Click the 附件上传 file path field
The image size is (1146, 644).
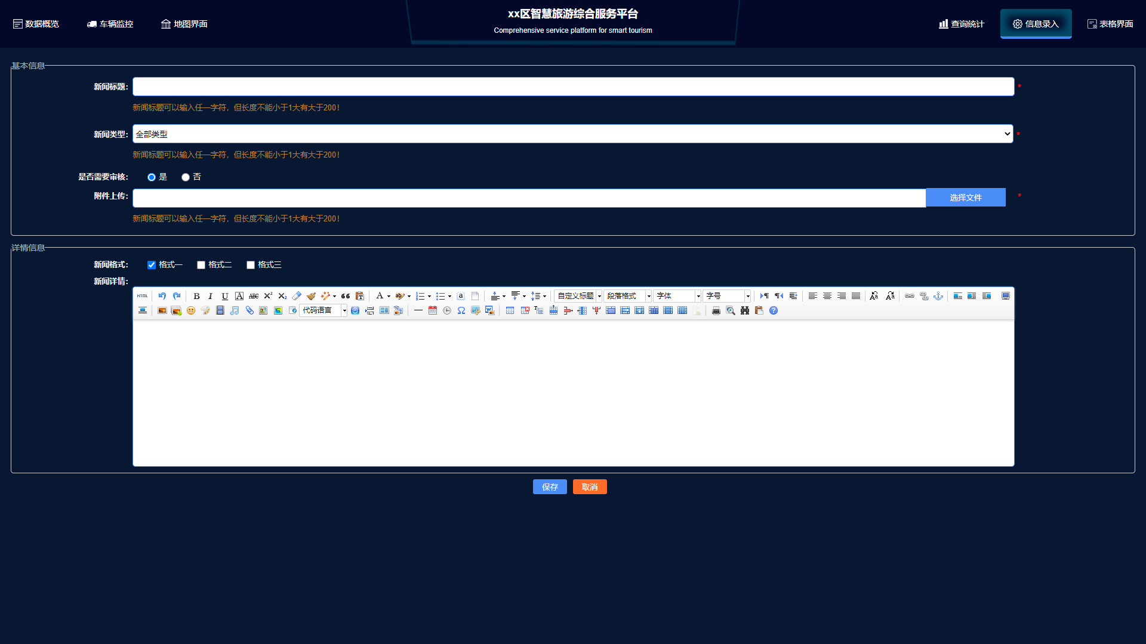click(529, 198)
